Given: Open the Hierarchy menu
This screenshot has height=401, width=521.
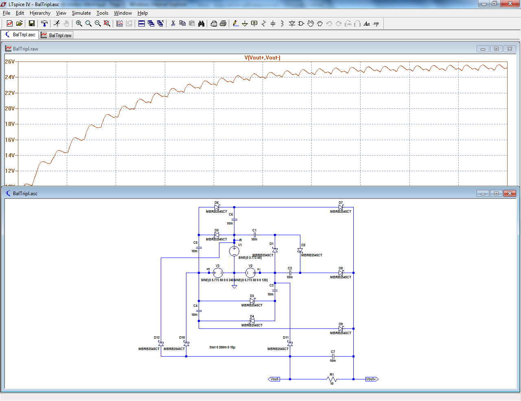Looking at the screenshot, I should pos(40,13).
